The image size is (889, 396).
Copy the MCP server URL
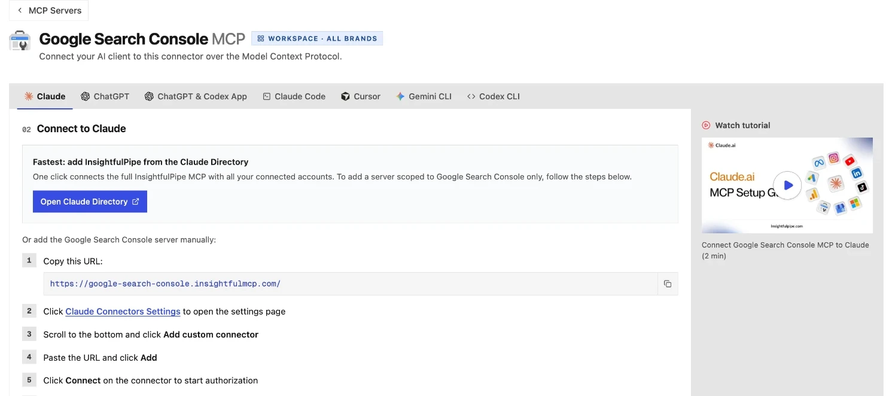pyautogui.click(x=668, y=284)
